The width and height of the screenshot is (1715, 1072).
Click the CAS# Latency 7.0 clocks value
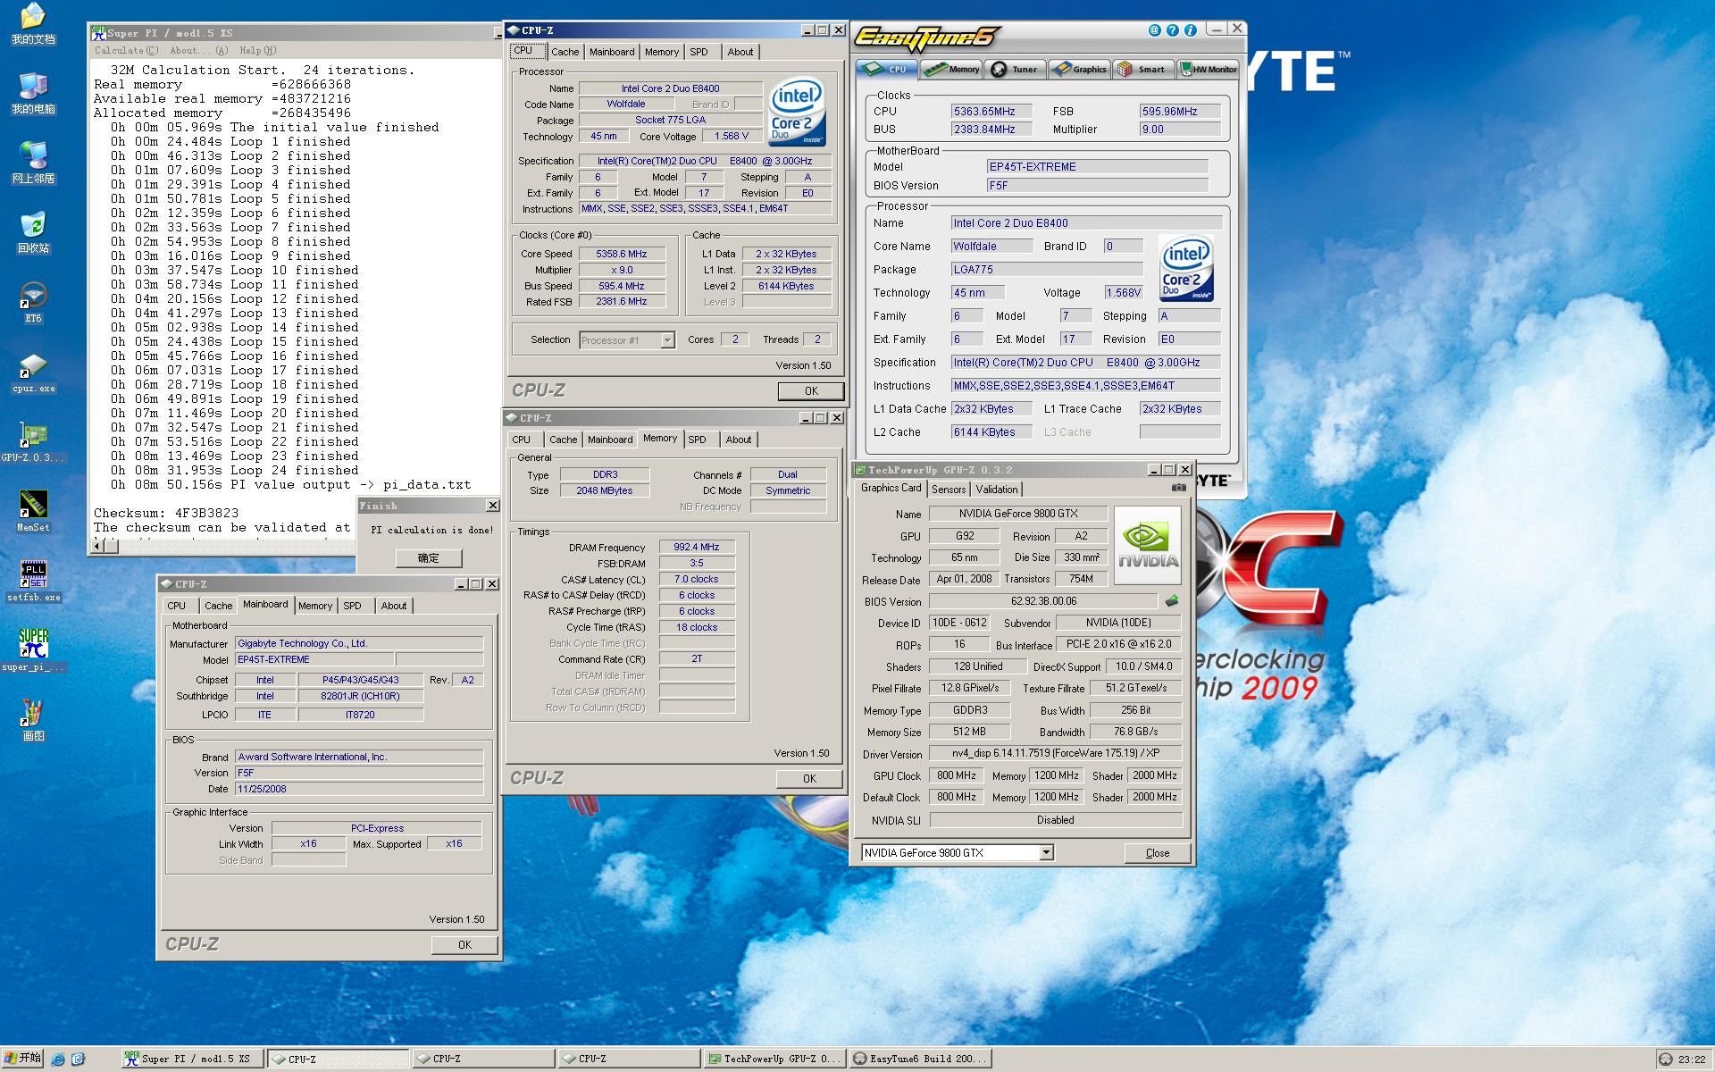point(697,579)
